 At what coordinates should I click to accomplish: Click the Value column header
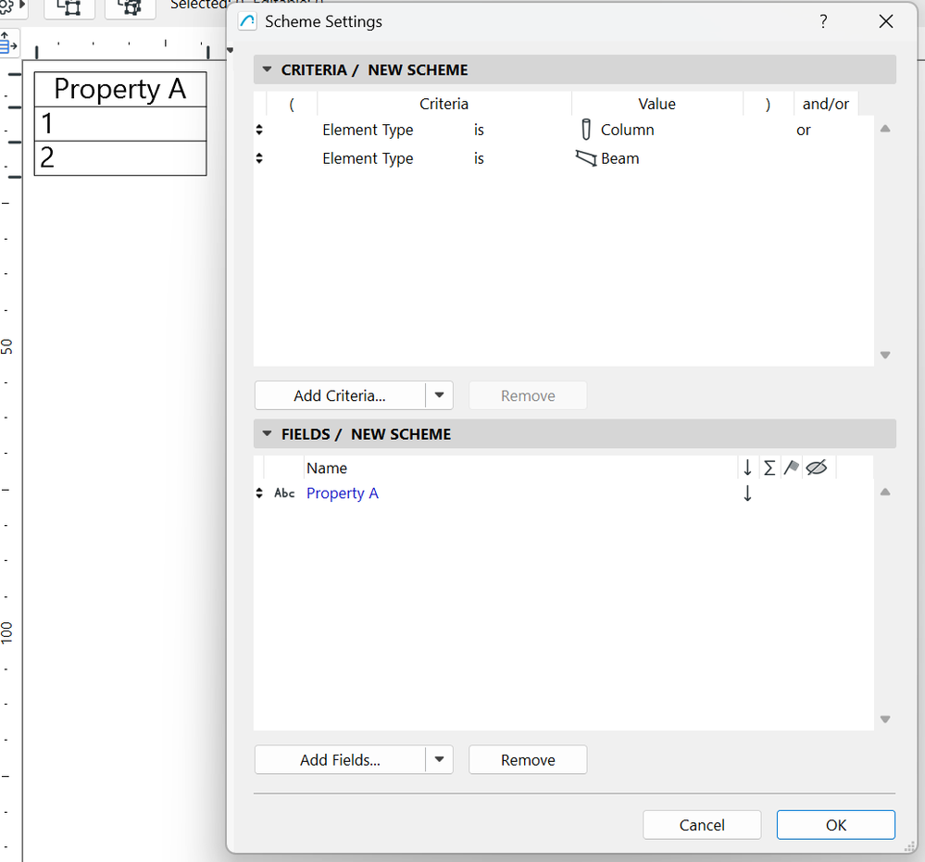656,104
